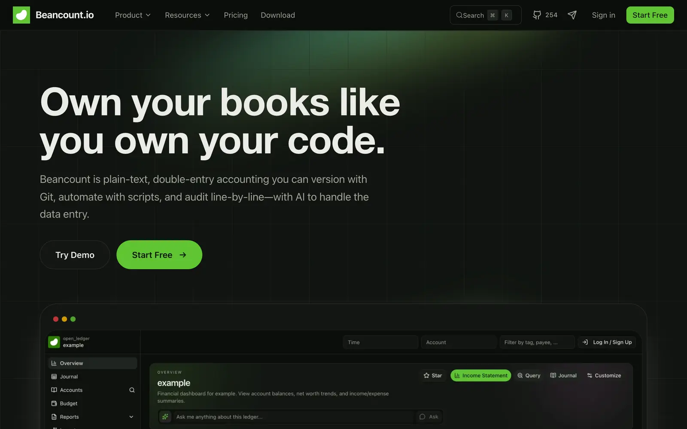Viewport: 687px width, 429px height.
Task: Open the Pricing page
Action: click(x=236, y=15)
